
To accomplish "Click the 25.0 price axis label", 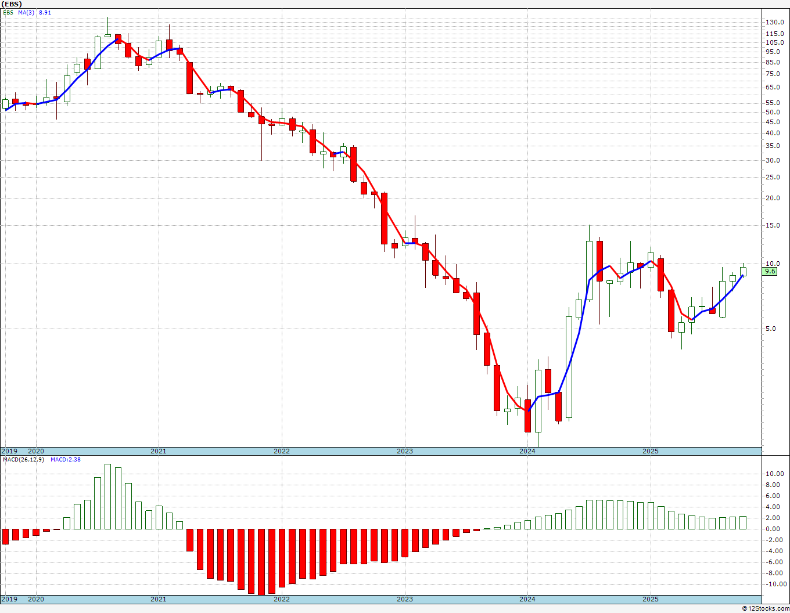I will [x=773, y=177].
